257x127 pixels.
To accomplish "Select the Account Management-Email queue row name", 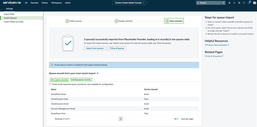I will coord(63,109).
